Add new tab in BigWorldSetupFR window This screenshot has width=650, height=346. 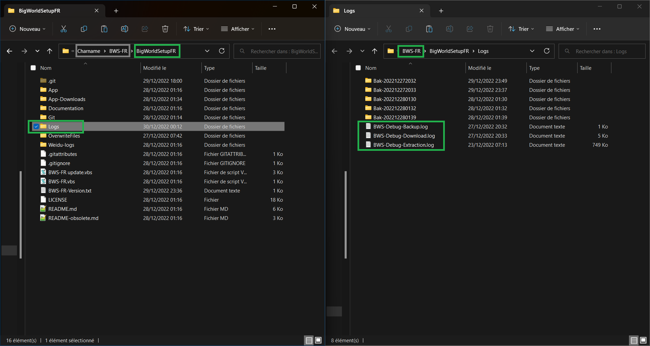click(x=116, y=11)
